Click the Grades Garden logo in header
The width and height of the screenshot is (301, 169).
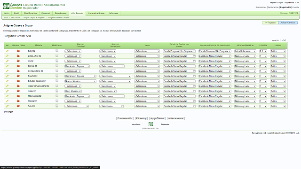coord(13,6)
